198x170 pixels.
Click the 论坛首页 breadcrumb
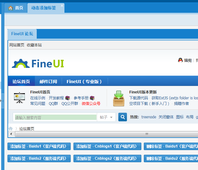[x=27, y=129]
